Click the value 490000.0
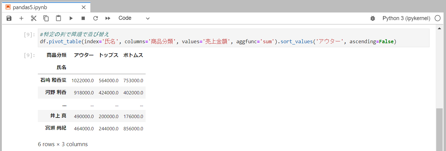Image resolution: width=446 pixels, height=151 pixels. click(84, 116)
